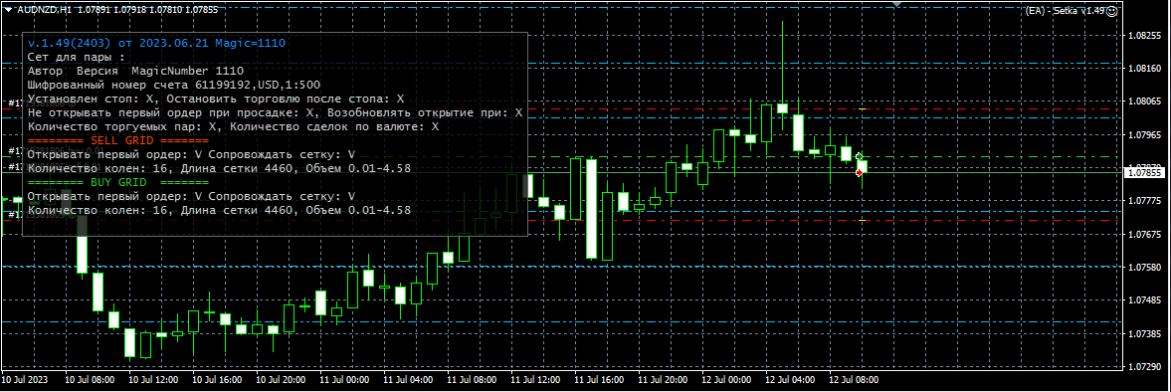Click 'Открывать первый ордер' under SELL GRID

tap(191, 154)
